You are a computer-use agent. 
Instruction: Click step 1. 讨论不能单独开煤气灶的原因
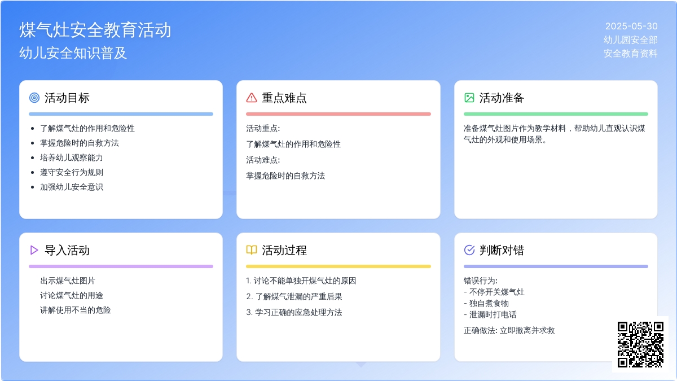(x=301, y=281)
